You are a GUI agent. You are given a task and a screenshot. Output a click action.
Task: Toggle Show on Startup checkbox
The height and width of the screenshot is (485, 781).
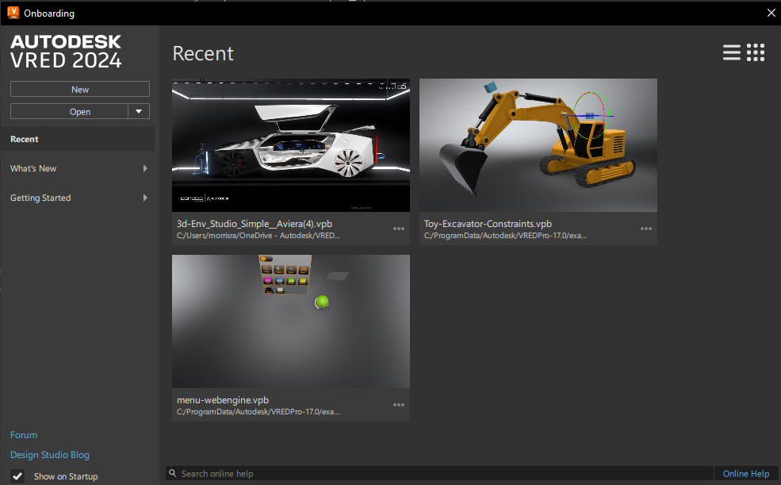[17, 476]
